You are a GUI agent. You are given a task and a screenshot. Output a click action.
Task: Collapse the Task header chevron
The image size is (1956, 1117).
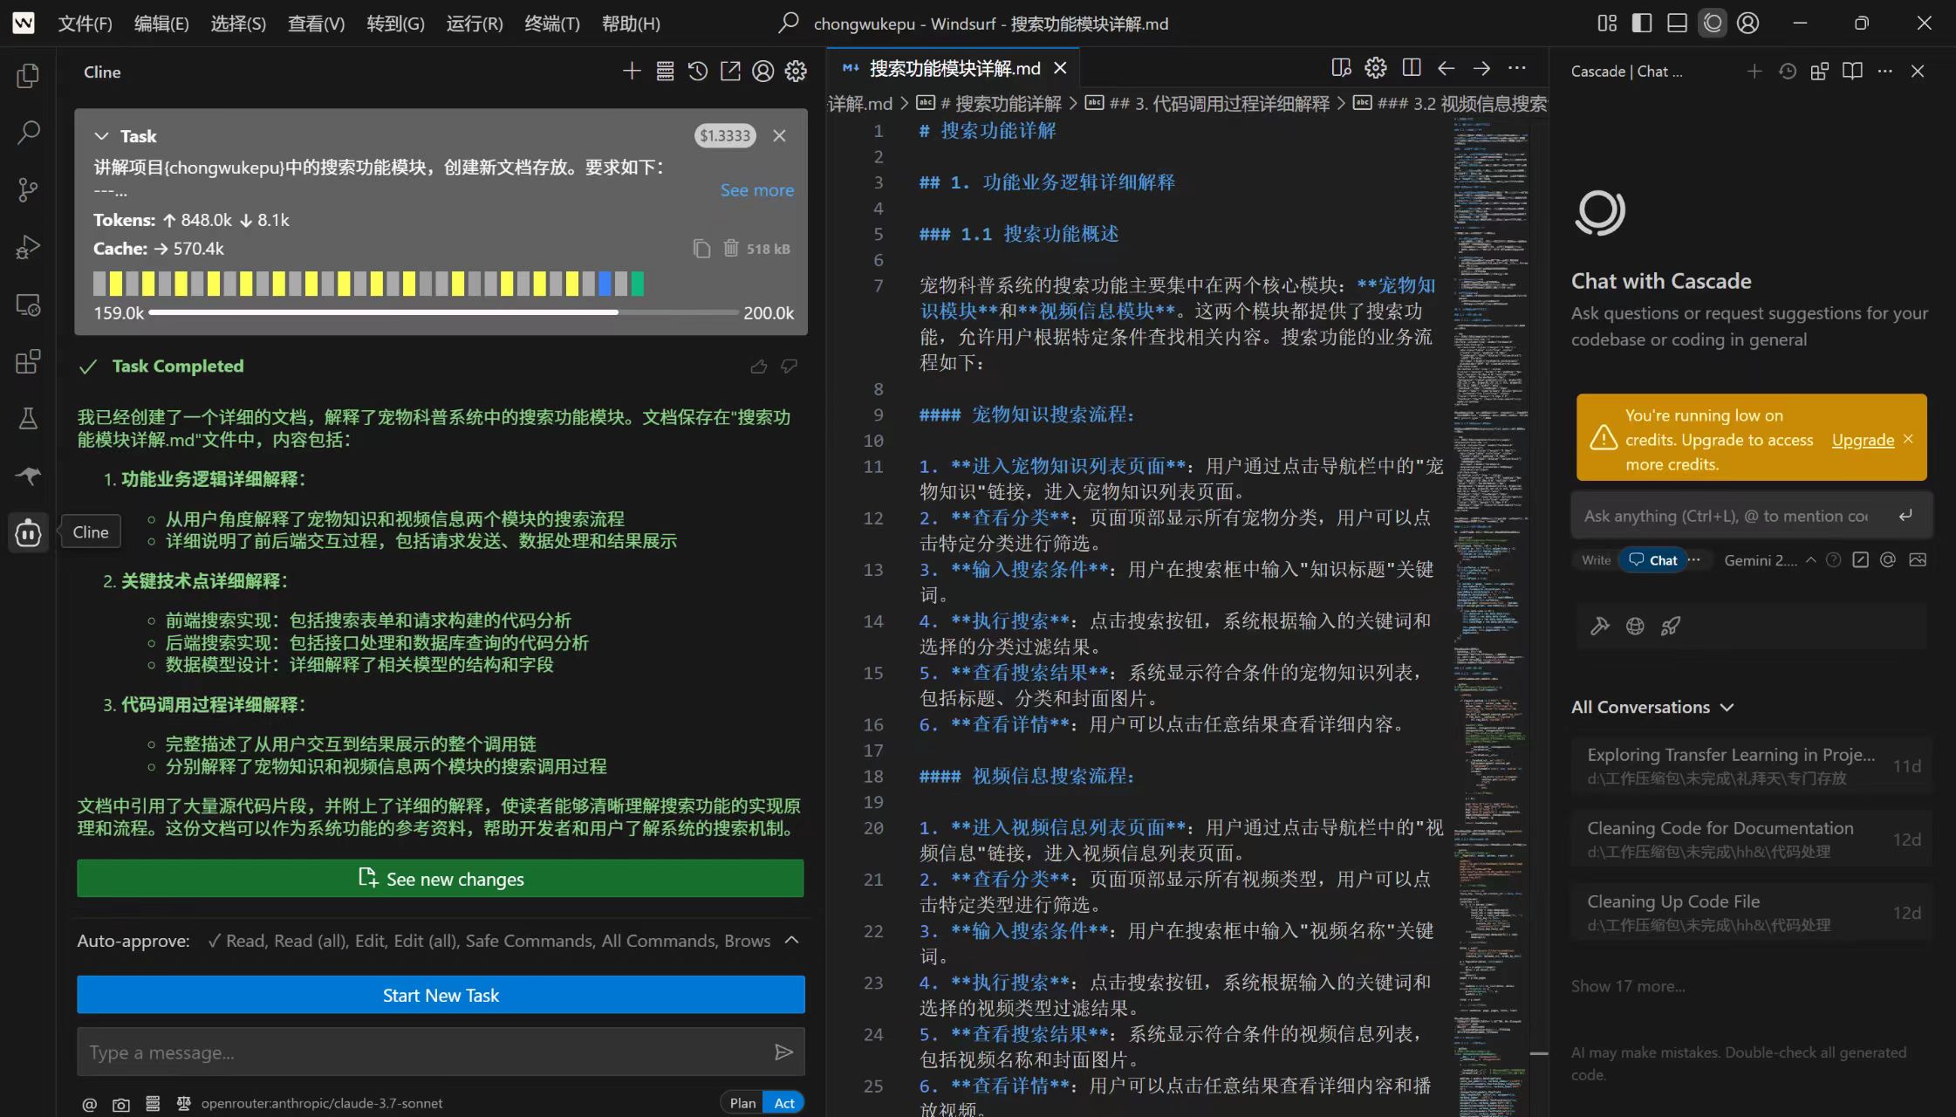pyautogui.click(x=102, y=136)
